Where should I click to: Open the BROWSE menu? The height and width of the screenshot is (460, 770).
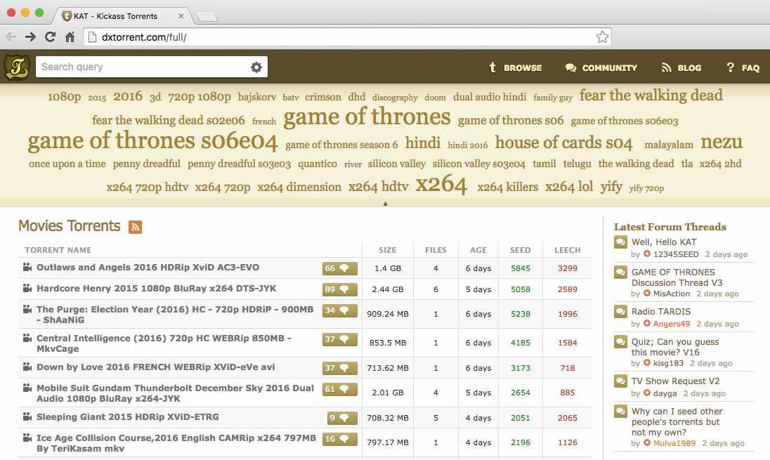click(x=515, y=67)
